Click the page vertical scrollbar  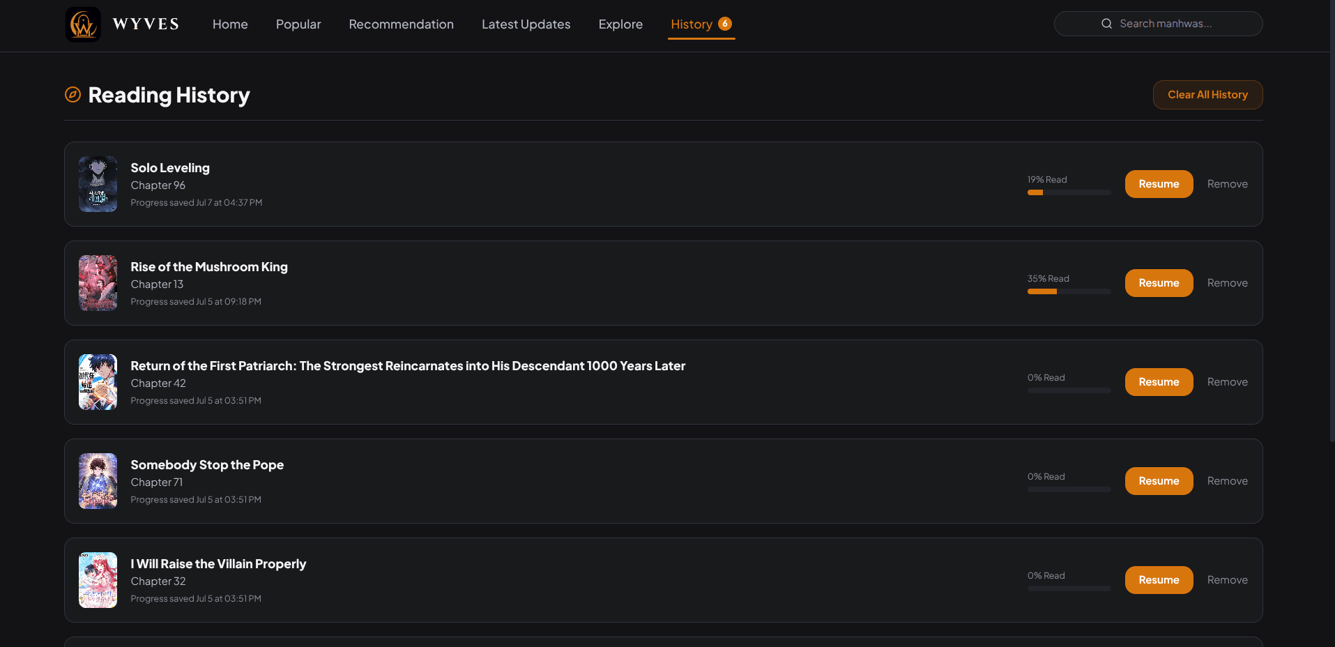click(x=1332, y=220)
